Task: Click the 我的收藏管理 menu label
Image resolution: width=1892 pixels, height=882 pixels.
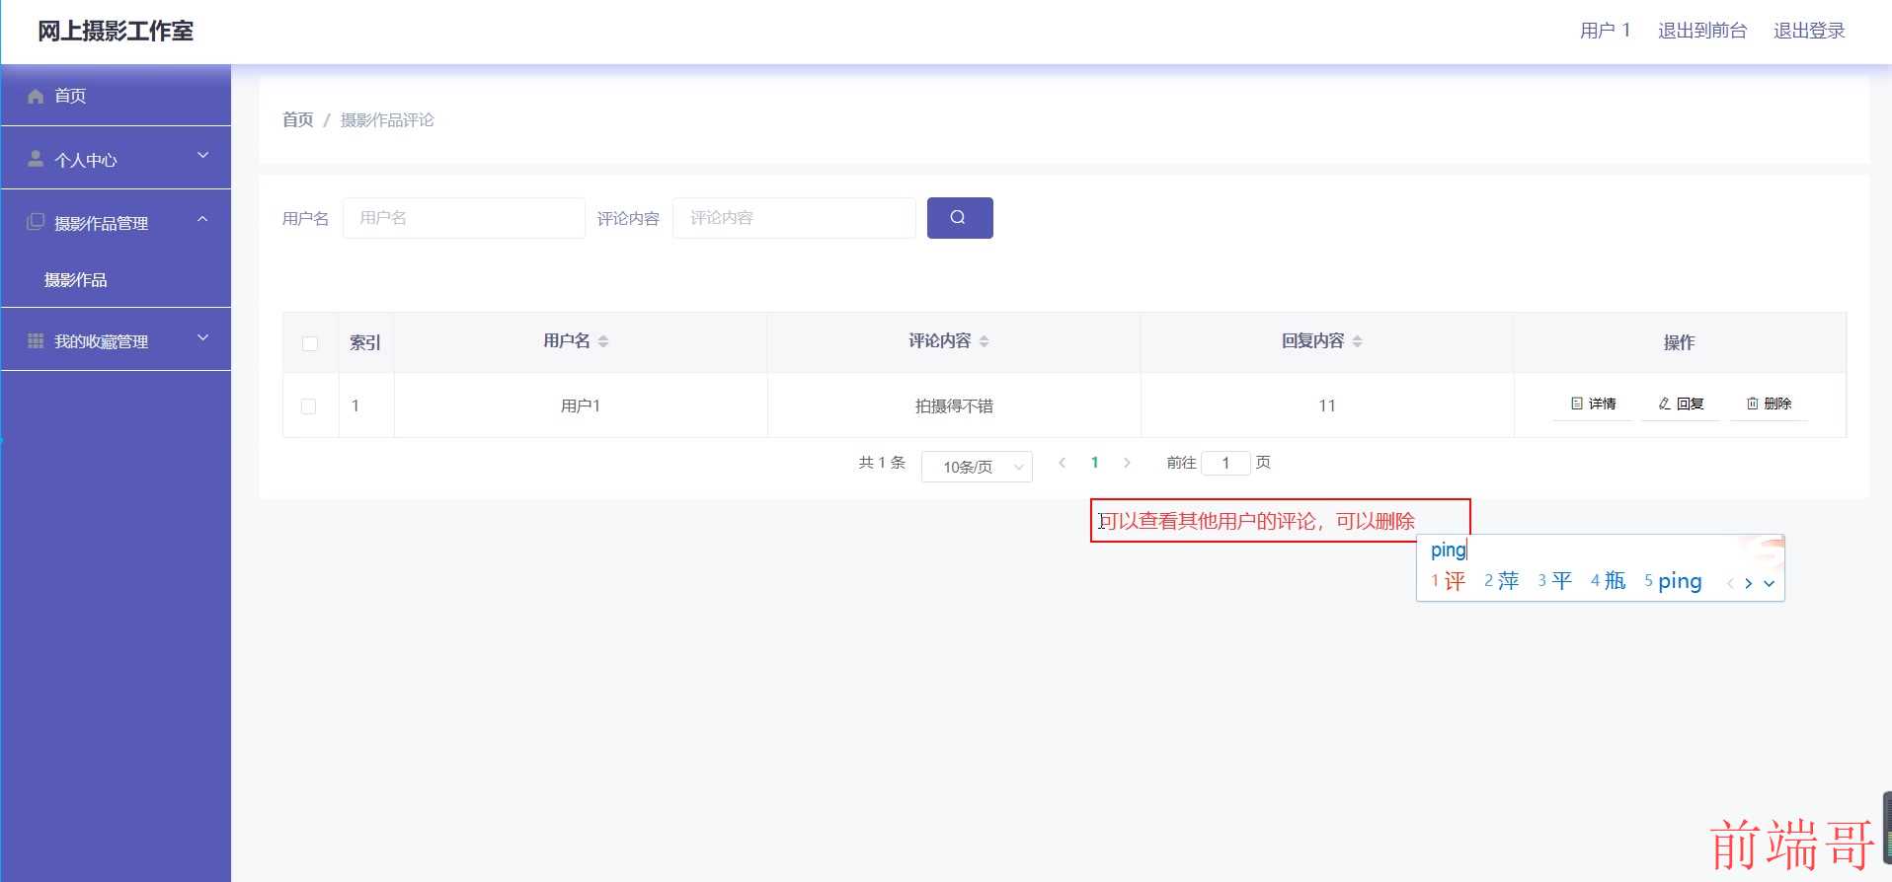Action: coord(102,341)
